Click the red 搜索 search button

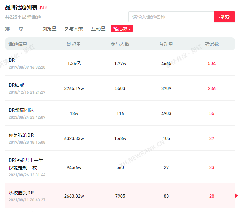(224, 17)
